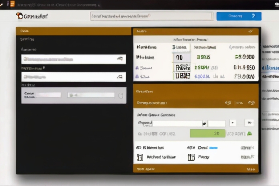Screen dimensions: 279x186
Task: Click the right label in the orange footer bar
Action: [251, 169]
